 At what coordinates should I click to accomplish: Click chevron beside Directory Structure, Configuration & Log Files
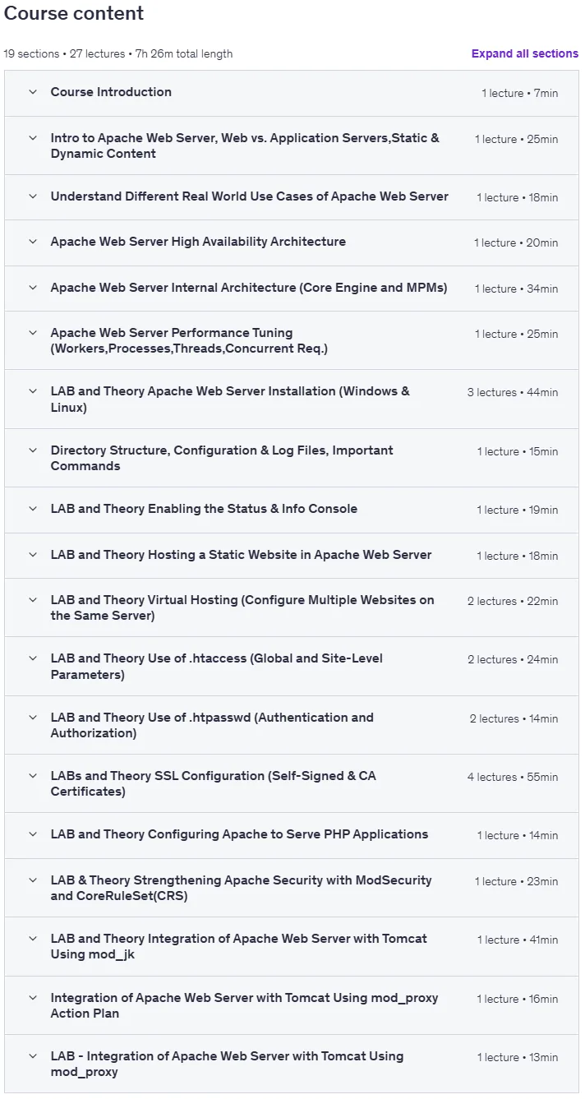(x=33, y=450)
